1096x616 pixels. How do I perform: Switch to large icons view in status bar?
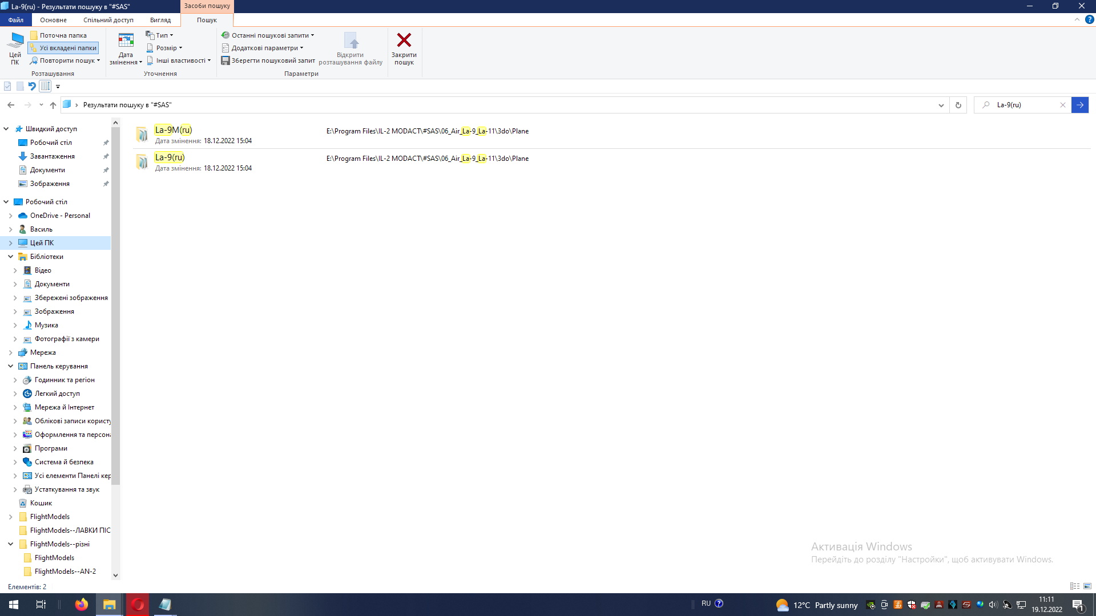point(1087,586)
